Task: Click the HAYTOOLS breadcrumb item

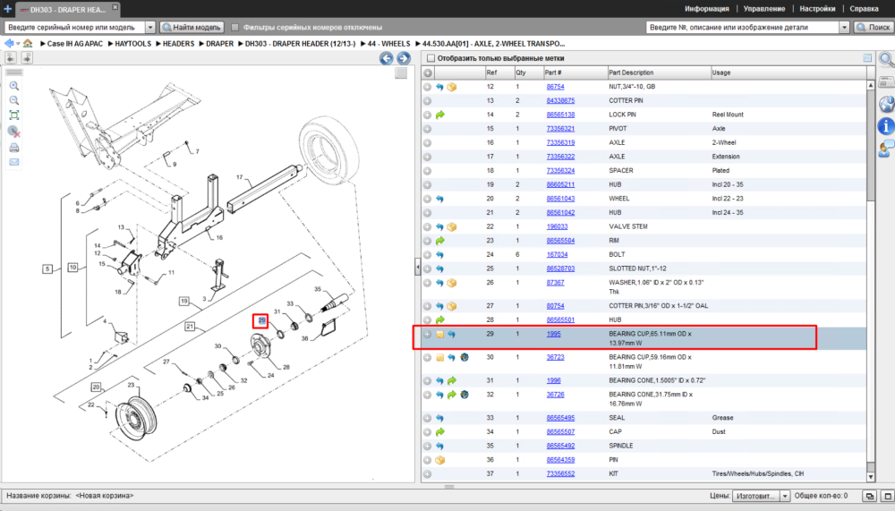Action: 133,43
